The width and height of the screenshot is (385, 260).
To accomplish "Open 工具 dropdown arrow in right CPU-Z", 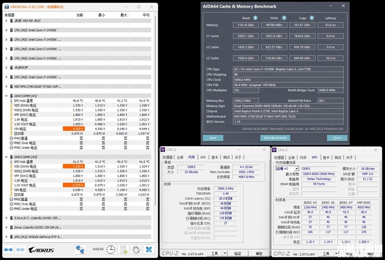I will click(x=336, y=253).
